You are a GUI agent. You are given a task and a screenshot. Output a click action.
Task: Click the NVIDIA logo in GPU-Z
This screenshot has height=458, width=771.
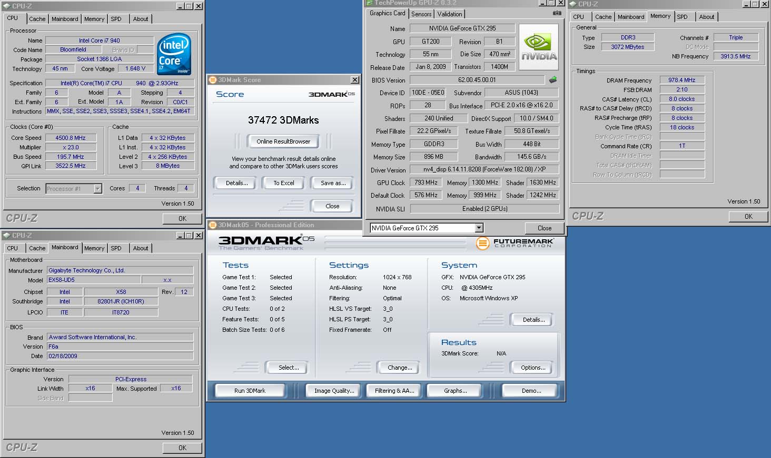(x=539, y=47)
